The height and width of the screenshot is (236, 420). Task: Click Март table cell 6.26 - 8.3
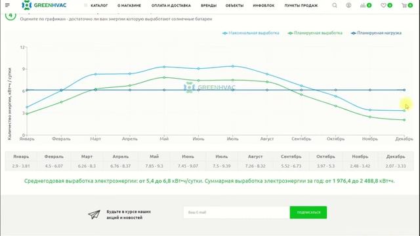[87, 166]
